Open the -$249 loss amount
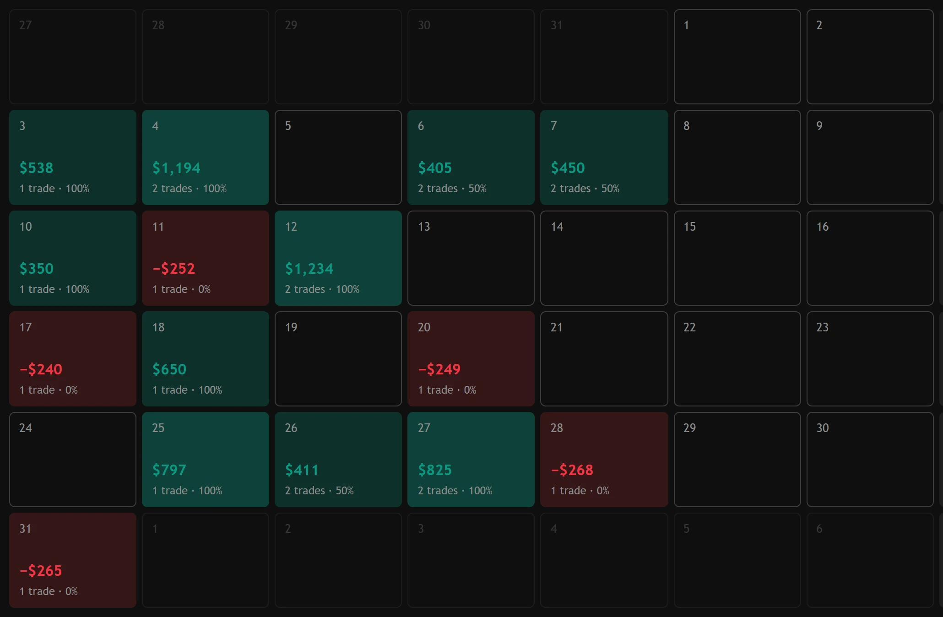Screen dimensions: 943x617 [439, 369]
